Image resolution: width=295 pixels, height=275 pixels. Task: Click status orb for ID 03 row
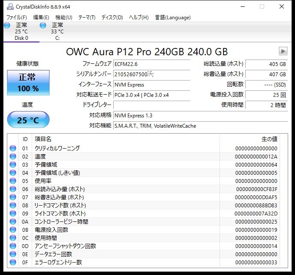[13, 164]
